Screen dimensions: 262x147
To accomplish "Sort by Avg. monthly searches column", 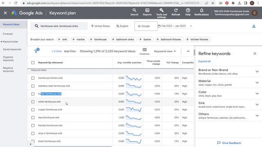I will click(x=129, y=62).
